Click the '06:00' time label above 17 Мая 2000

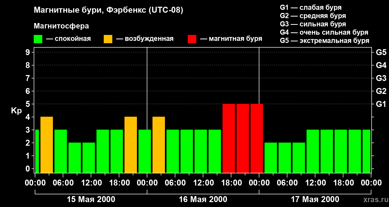[x=287, y=183]
